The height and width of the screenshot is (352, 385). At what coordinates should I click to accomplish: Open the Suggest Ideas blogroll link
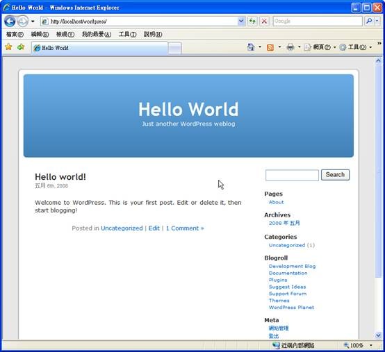pyautogui.click(x=287, y=287)
